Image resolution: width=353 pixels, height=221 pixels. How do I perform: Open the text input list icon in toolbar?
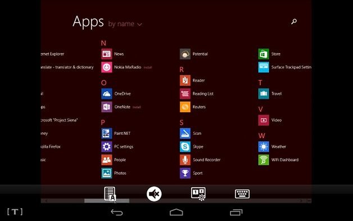pos(110,194)
